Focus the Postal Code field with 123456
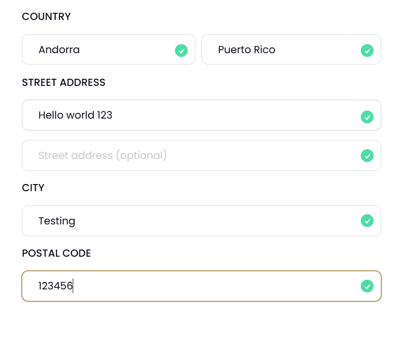 point(202,286)
